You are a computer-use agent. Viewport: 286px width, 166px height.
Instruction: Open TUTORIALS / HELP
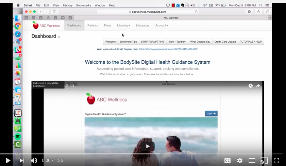click(x=251, y=42)
